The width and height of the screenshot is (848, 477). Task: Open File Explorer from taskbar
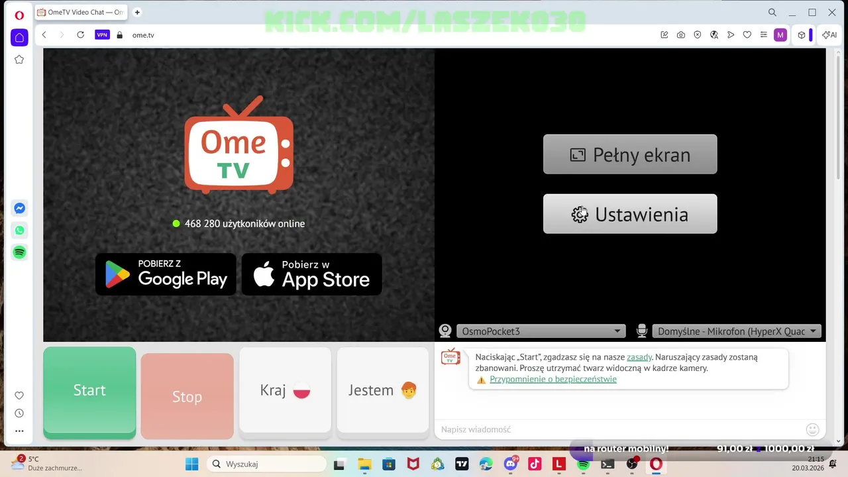[x=364, y=464]
